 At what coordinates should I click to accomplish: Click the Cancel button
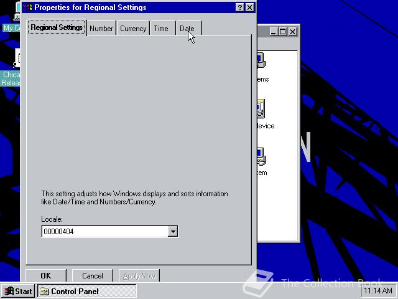pyautogui.click(x=93, y=275)
